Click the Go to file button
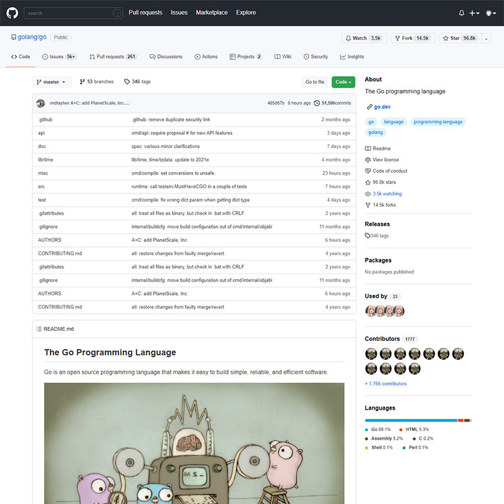The height and width of the screenshot is (504, 504). [314, 82]
